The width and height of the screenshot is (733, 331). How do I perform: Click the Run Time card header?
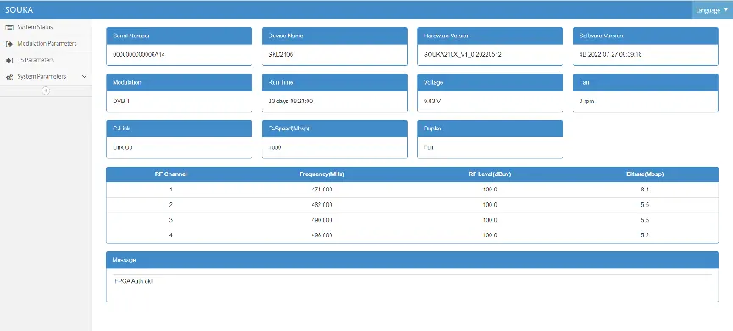[334, 83]
